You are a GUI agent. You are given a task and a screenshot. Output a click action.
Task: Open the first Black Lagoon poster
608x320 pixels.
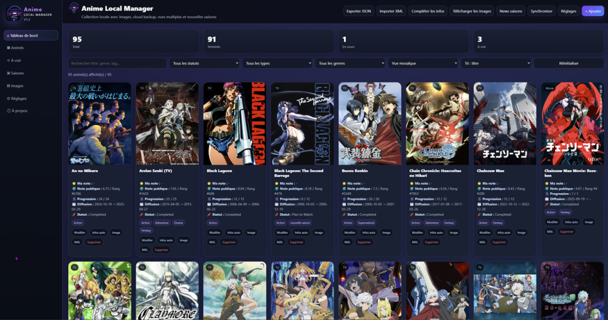click(235, 124)
